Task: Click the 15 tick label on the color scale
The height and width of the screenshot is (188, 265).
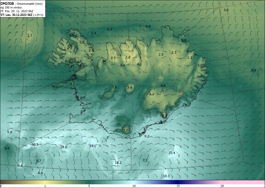Action: [178, 186]
